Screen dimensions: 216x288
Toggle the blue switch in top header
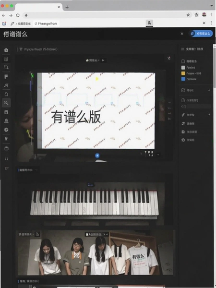[x=201, y=34]
